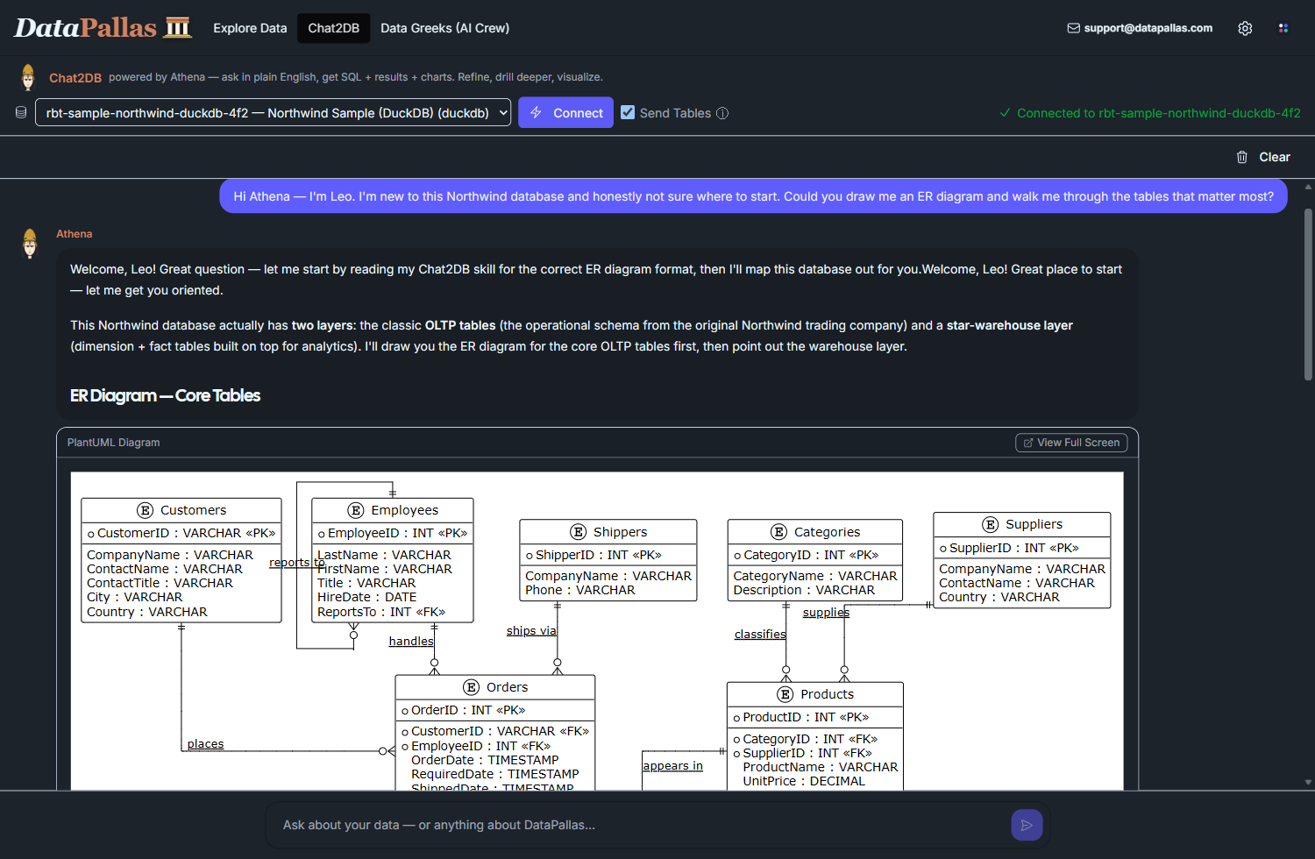
Task: Click the "ER Diagram — Core Tables" heading
Action: (x=165, y=395)
